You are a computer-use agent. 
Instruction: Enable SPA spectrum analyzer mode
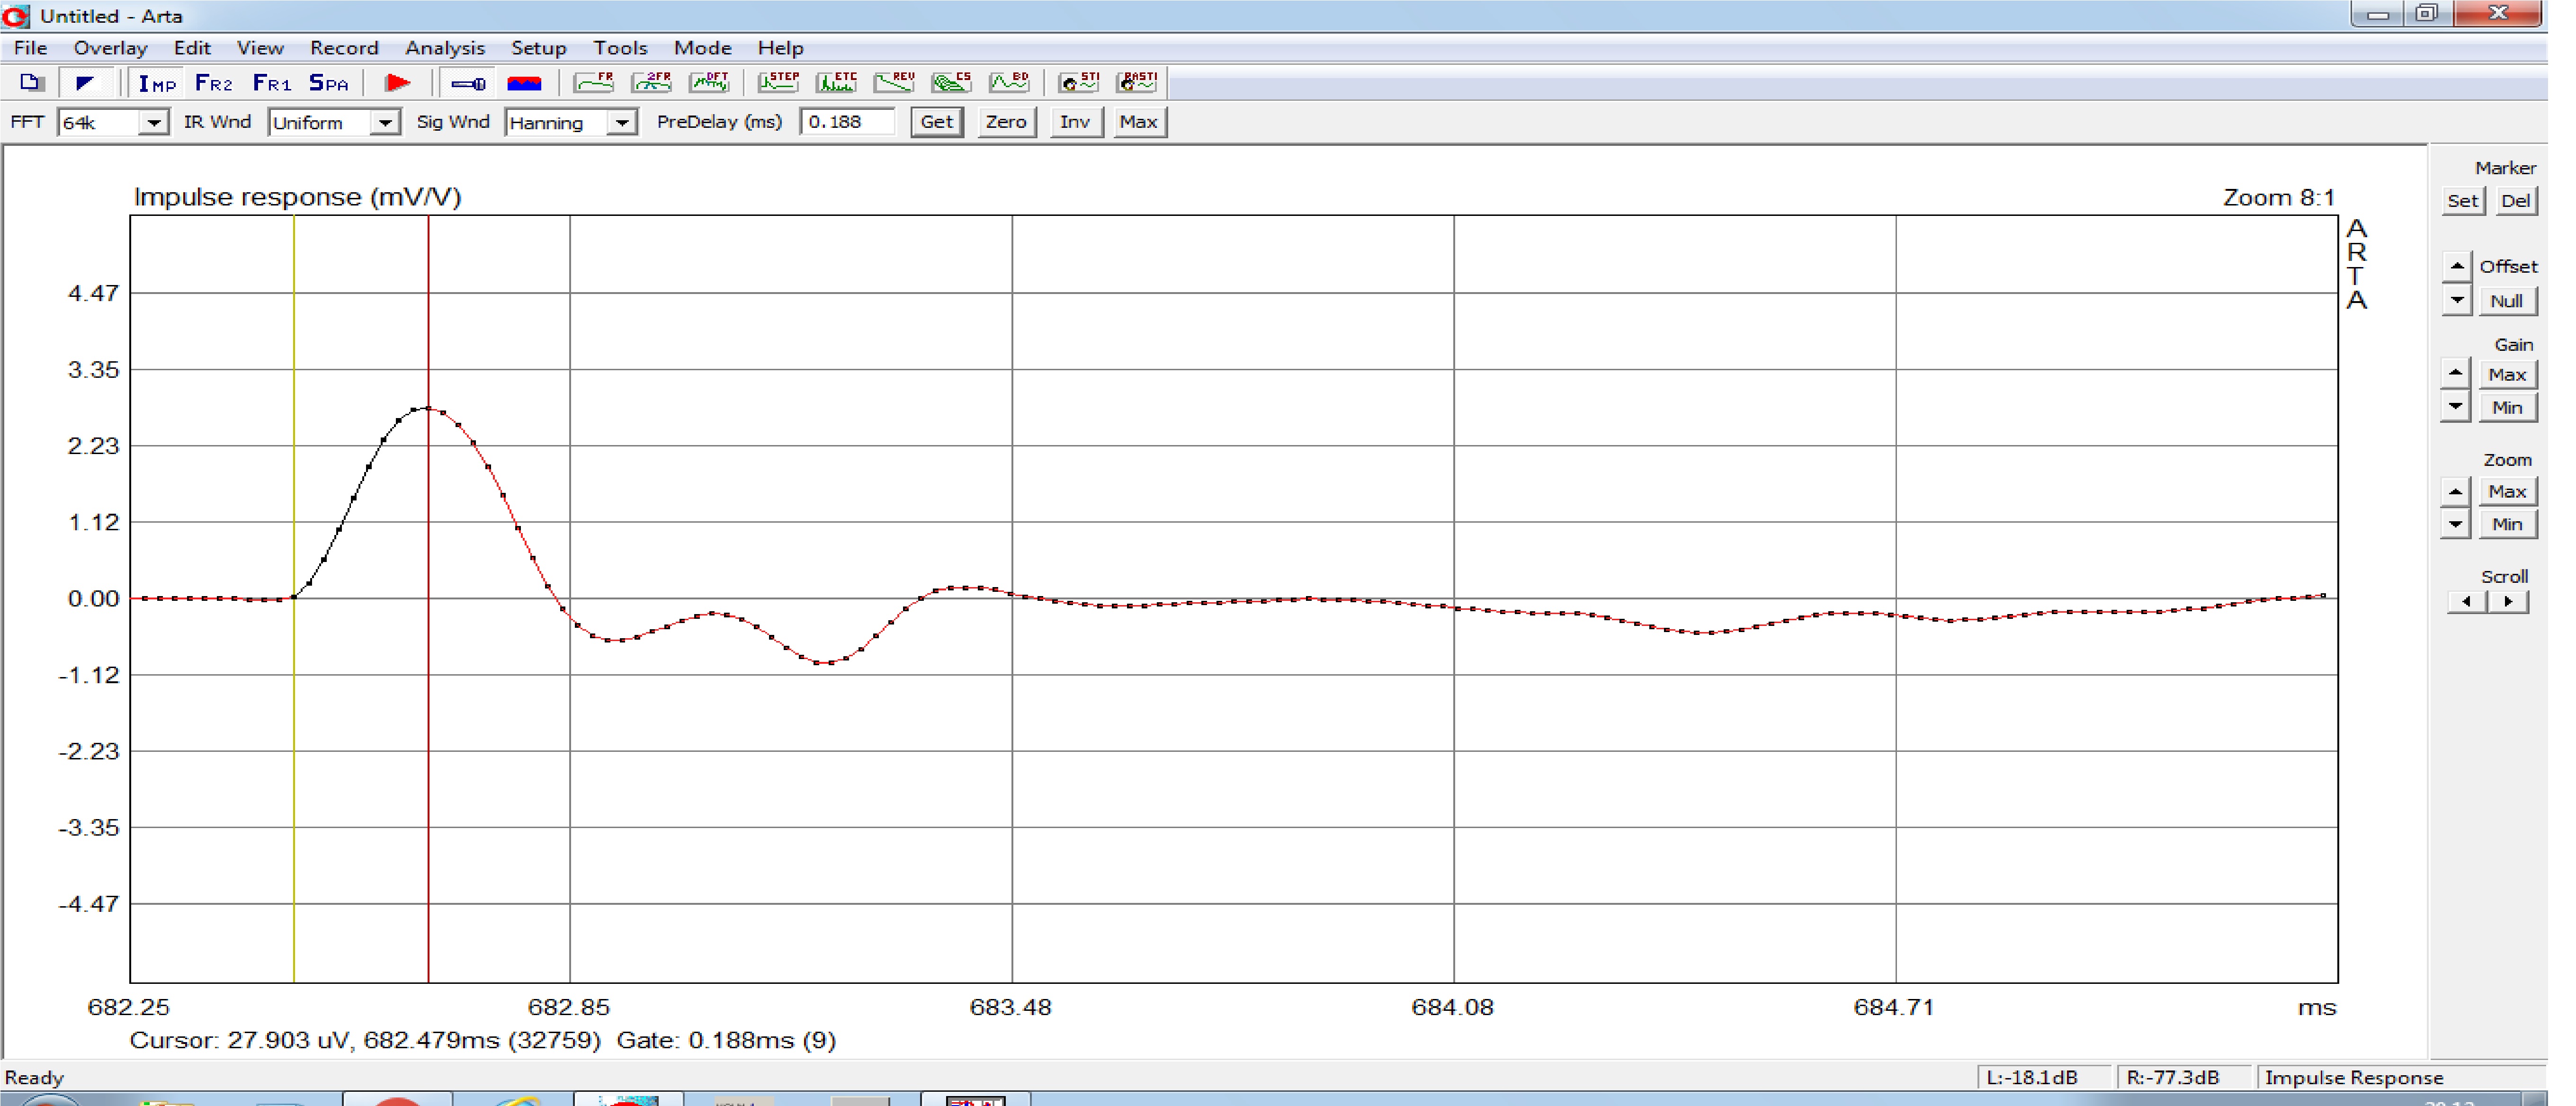329,84
